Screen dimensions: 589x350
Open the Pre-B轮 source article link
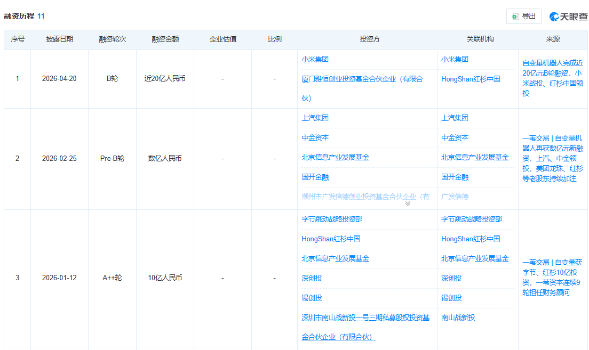pyautogui.click(x=552, y=159)
